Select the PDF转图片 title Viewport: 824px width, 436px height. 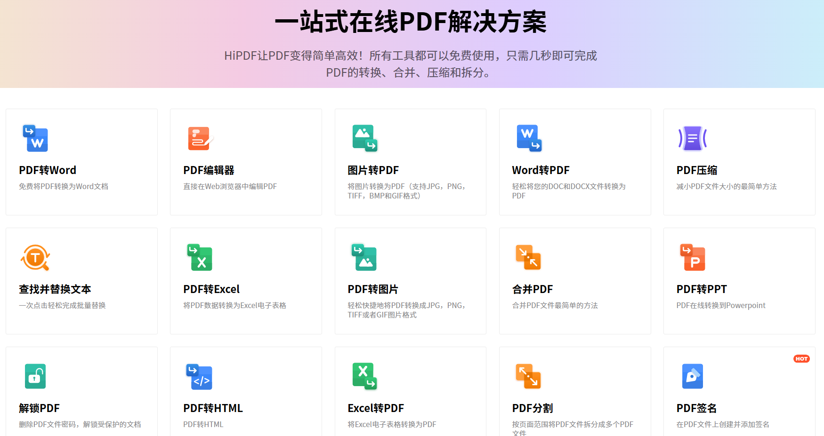pyautogui.click(x=373, y=289)
